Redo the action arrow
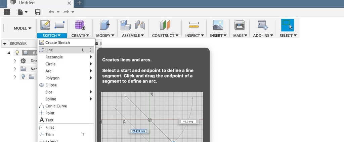Image resolution: width=344 pixels, height=142 pixels. point(66,12)
